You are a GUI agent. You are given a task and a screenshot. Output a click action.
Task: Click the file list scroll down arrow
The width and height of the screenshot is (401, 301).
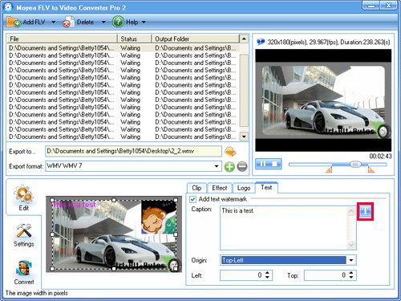click(244, 136)
